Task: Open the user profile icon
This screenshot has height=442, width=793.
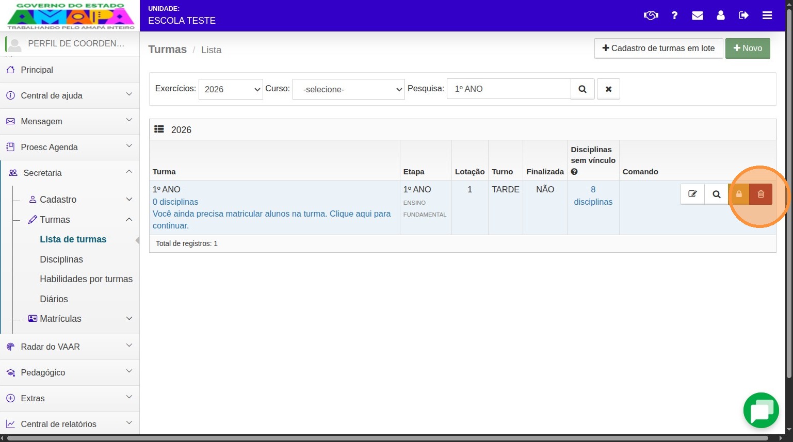Action: (x=721, y=15)
